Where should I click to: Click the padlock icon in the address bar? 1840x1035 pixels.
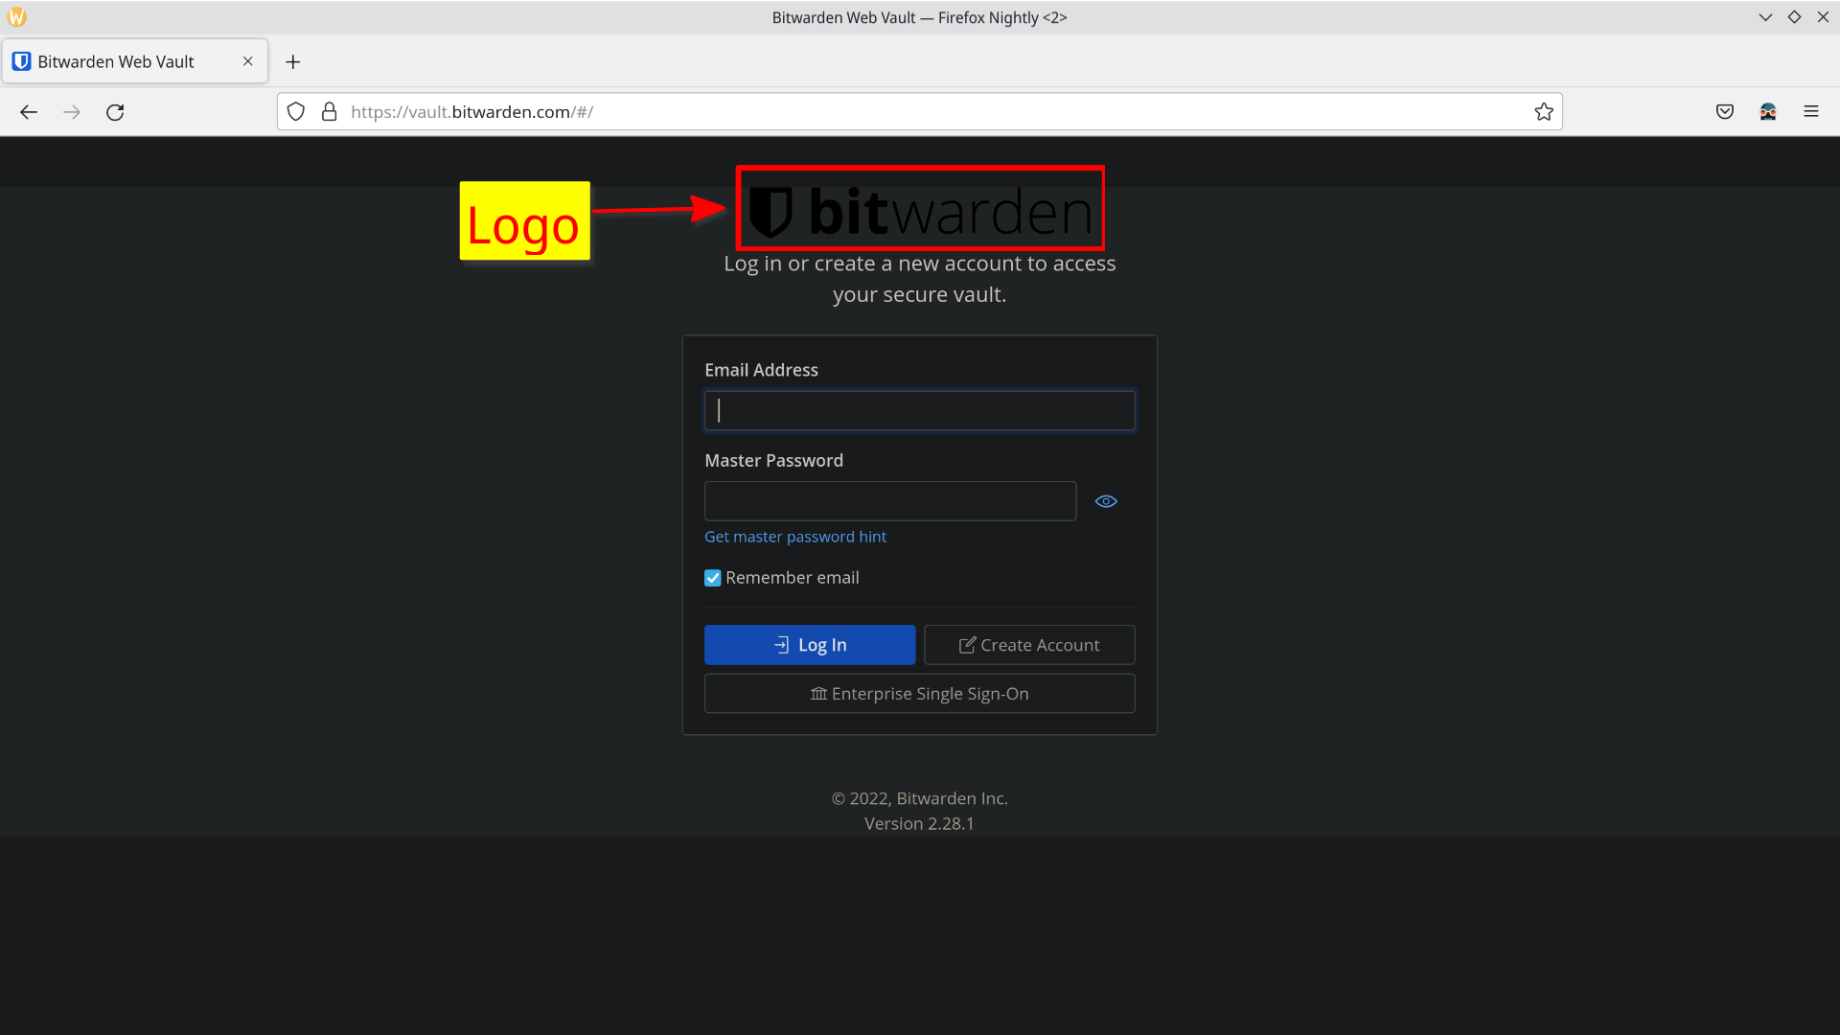pyautogui.click(x=330, y=111)
